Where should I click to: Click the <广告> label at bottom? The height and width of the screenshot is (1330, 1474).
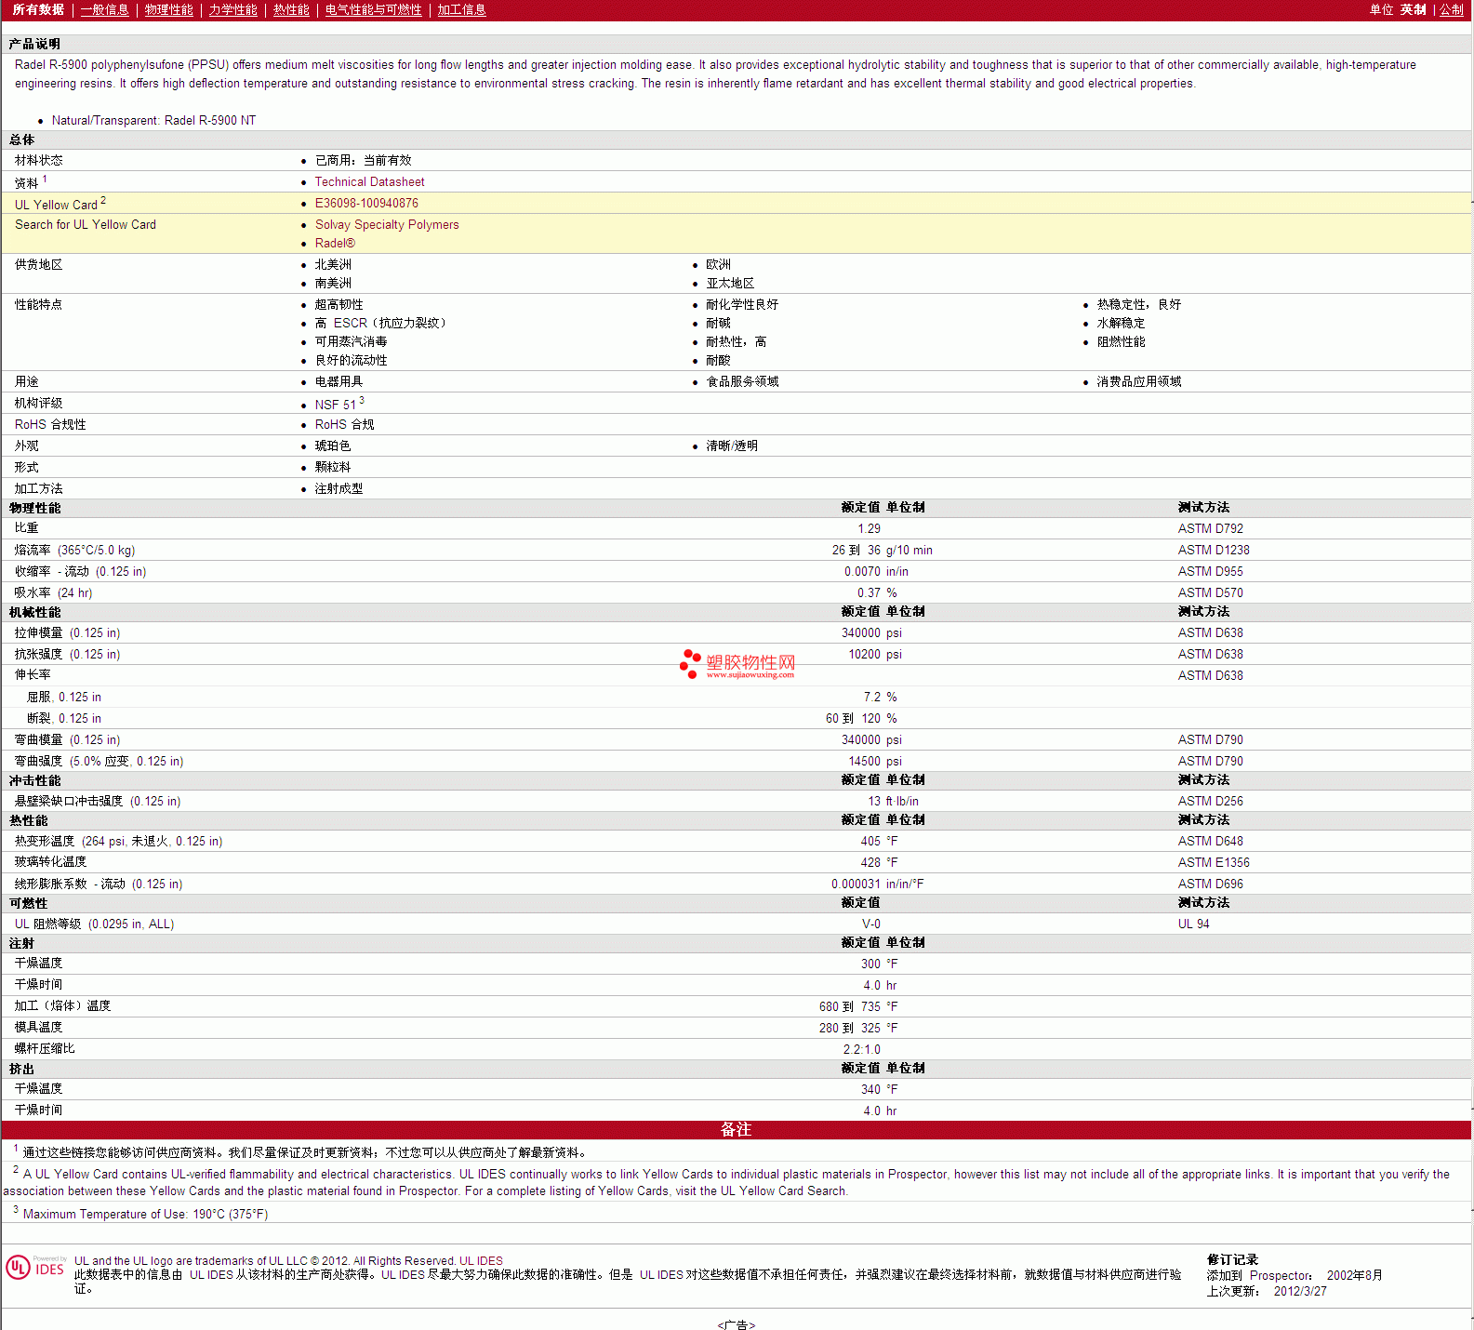(736, 1324)
